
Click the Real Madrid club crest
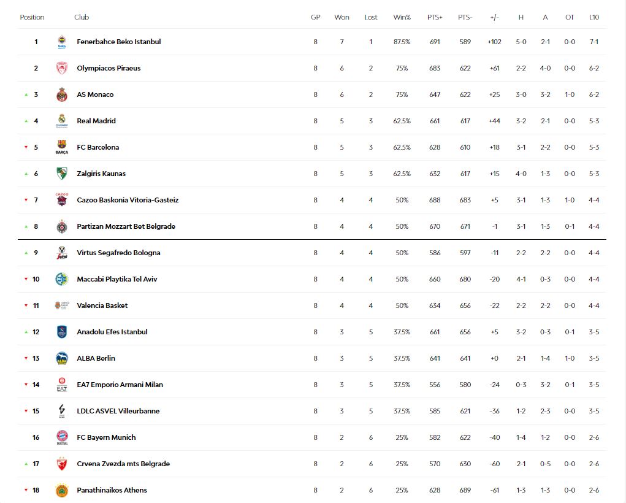coord(62,121)
